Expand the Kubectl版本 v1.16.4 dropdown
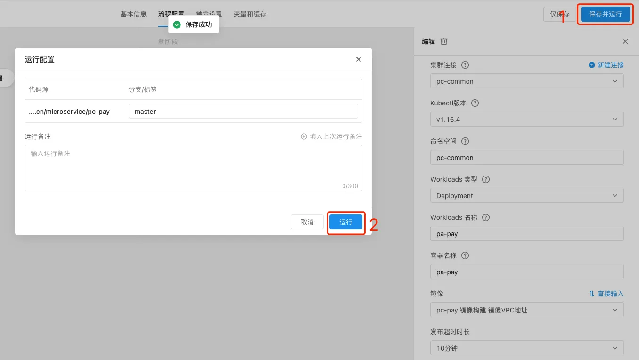 click(x=527, y=120)
